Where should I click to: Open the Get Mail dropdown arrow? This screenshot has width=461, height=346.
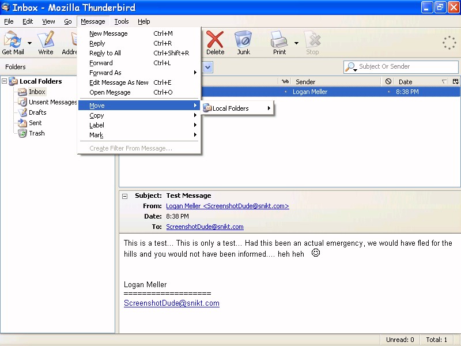(x=30, y=43)
